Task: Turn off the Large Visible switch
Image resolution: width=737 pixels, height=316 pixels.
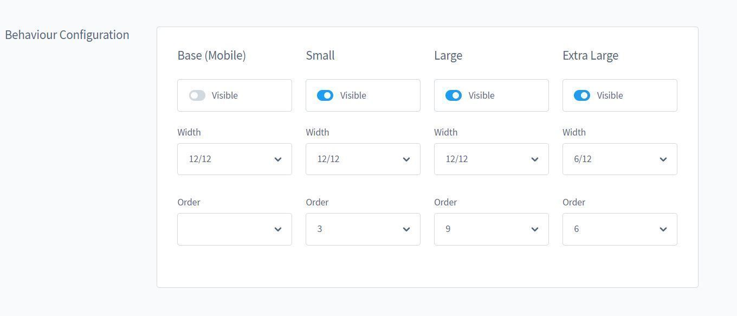Action: (454, 95)
